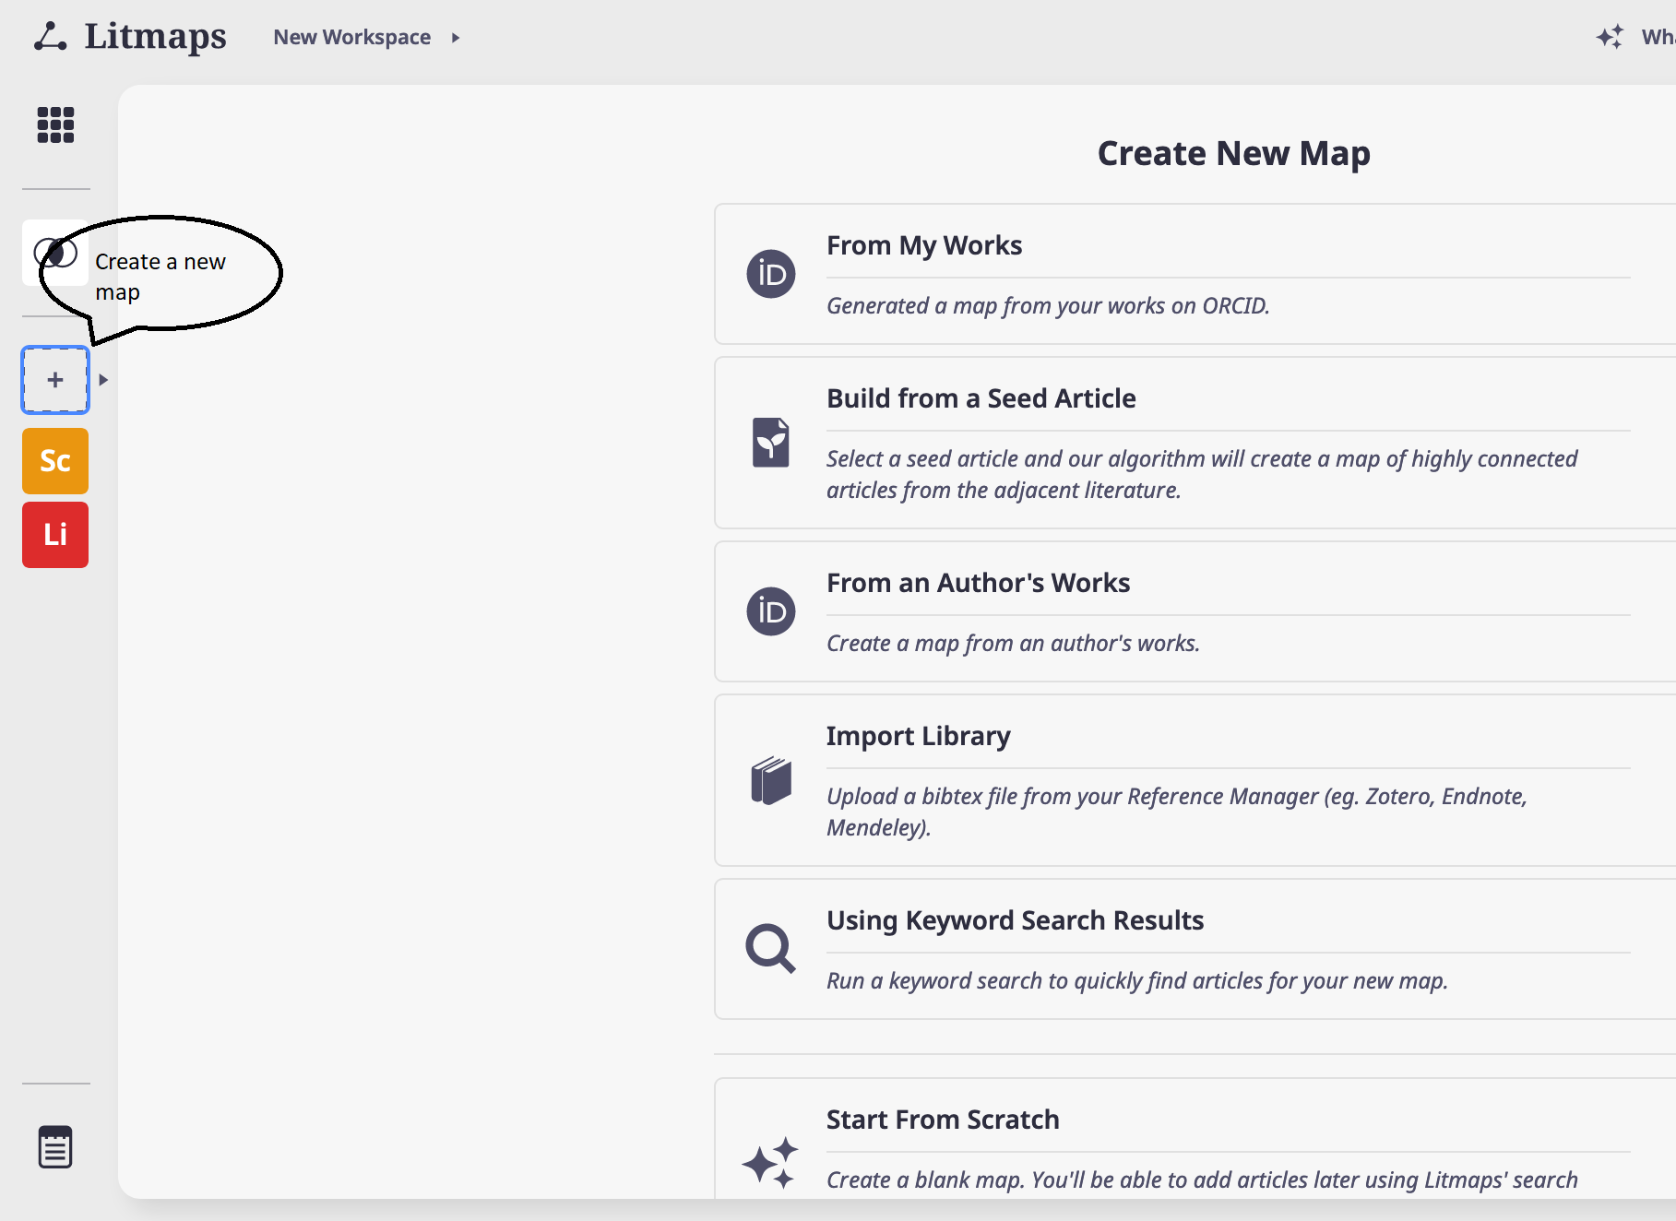Click the books icon on Import Library card
Screen dimensions: 1676x1221
[x=771, y=779]
